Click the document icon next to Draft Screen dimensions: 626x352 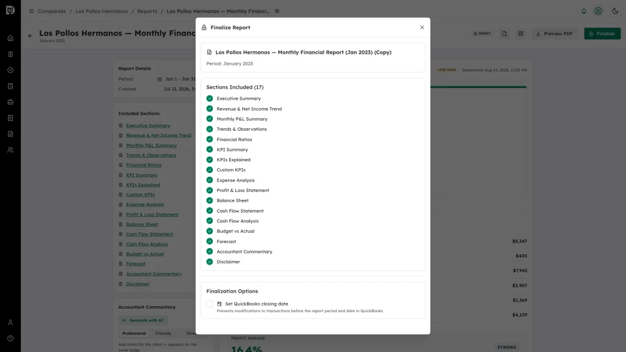point(504,34)
